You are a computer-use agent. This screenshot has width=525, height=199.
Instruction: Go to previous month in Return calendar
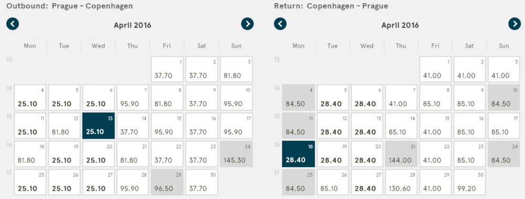tap(280, 24)
